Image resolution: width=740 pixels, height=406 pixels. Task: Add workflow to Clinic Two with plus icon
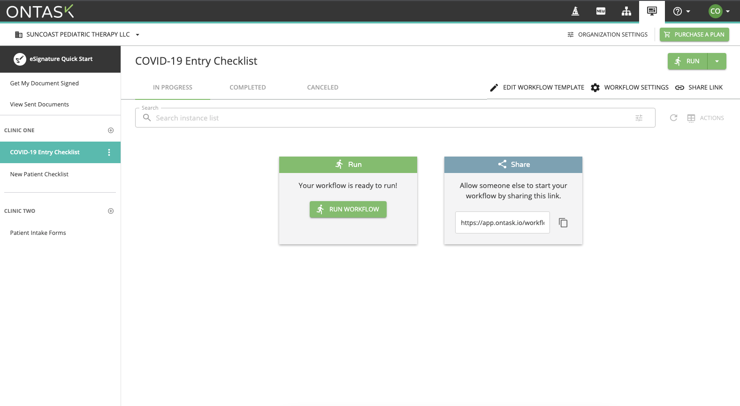pyautogui.click(x=111, y=211)
